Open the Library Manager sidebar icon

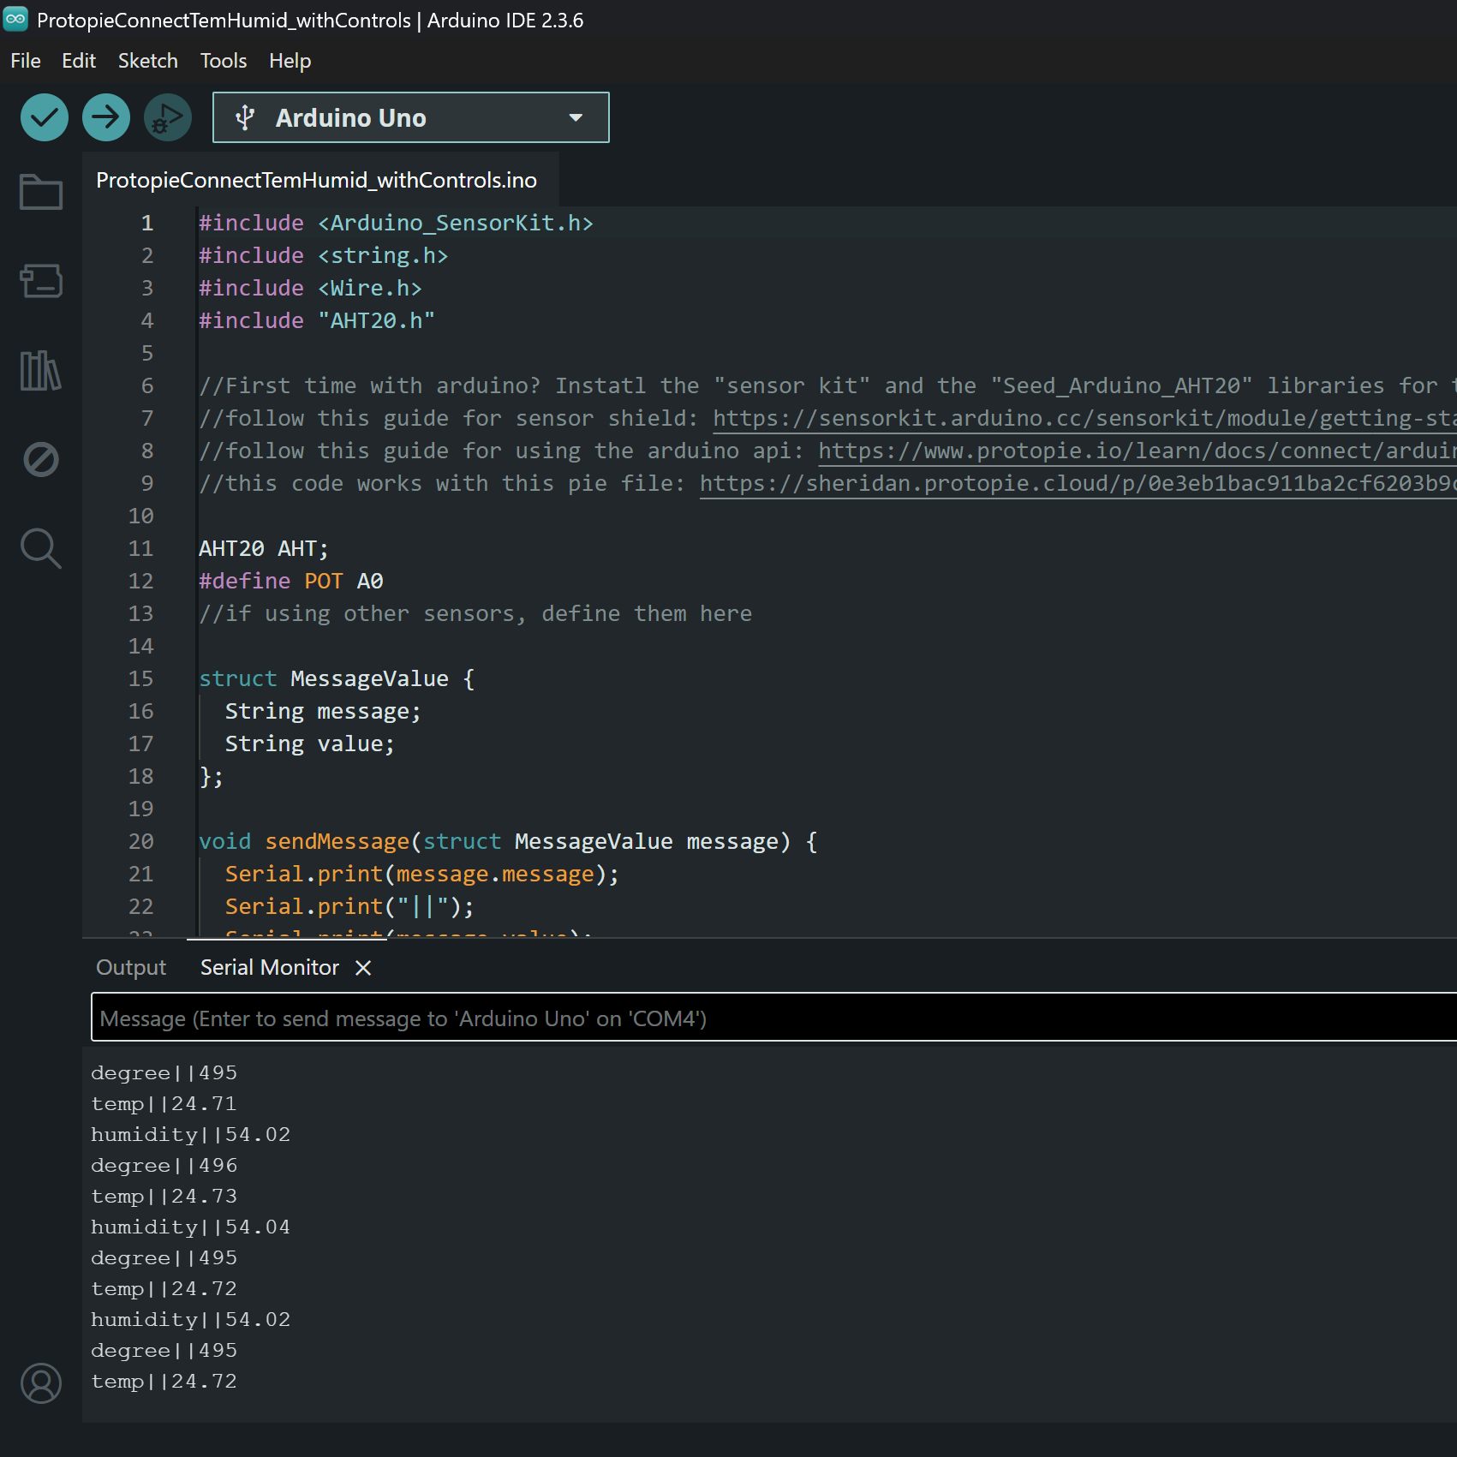pos(40,371)
